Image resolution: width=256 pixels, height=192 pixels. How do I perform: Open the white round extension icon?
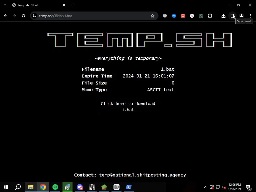192,16
